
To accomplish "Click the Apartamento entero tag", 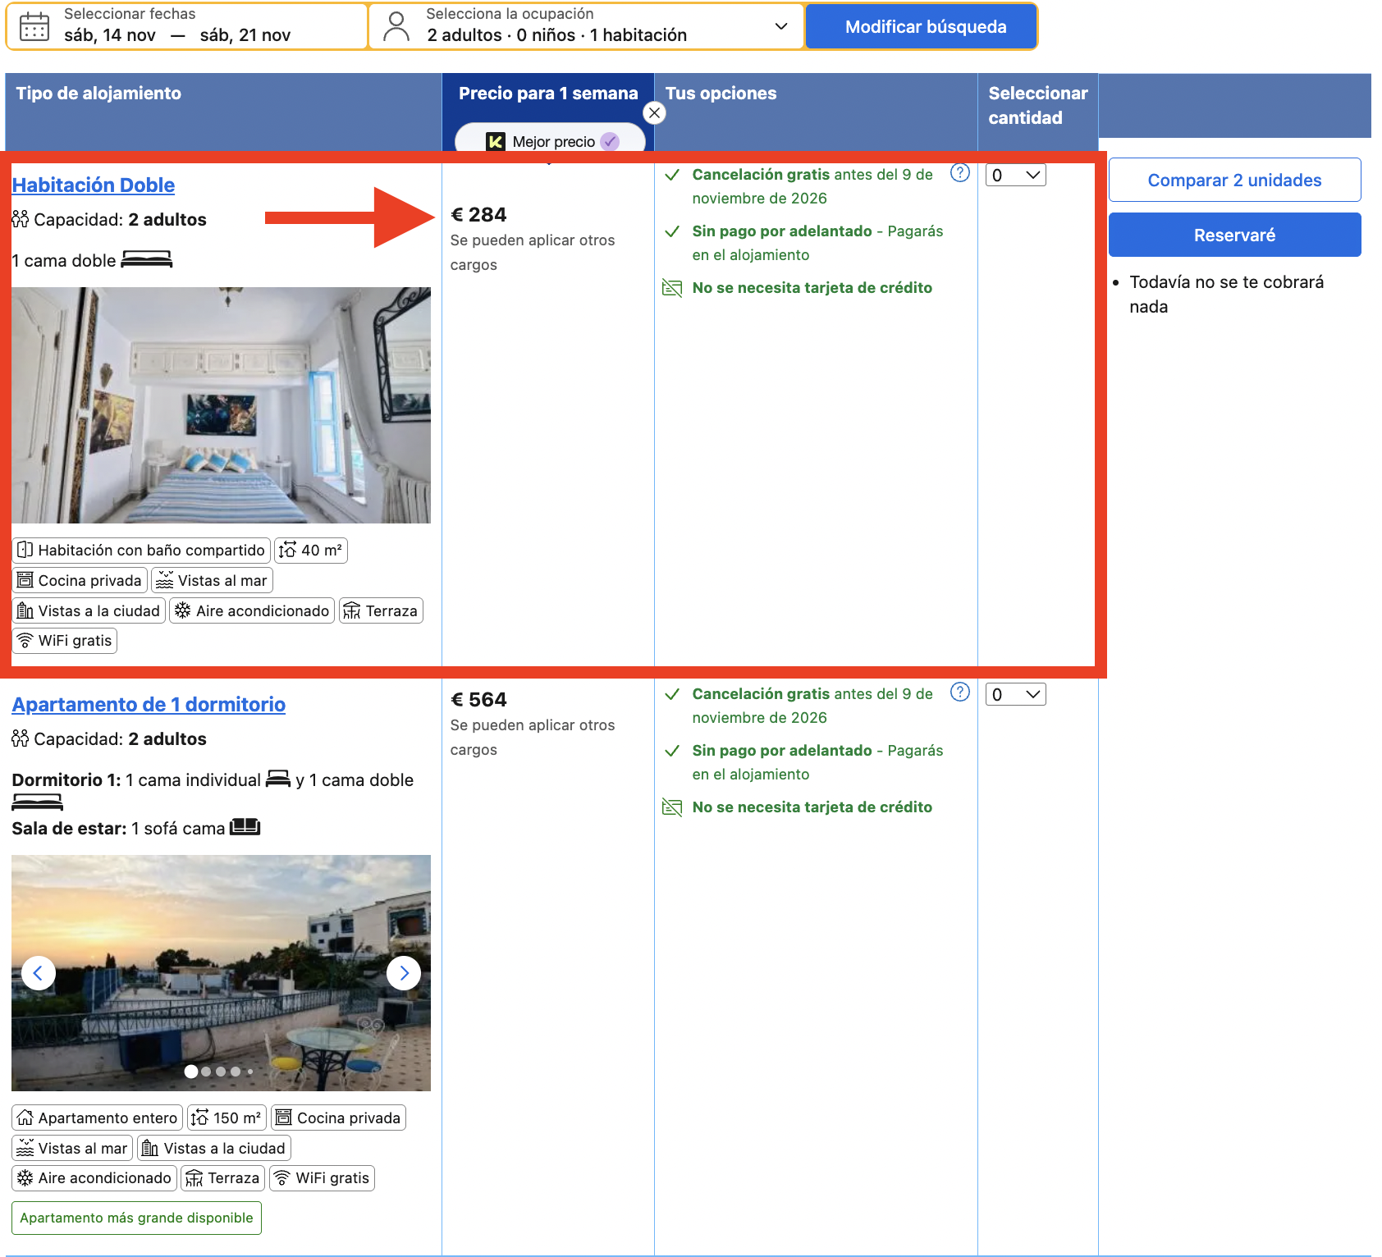I will pos(97,1118).
